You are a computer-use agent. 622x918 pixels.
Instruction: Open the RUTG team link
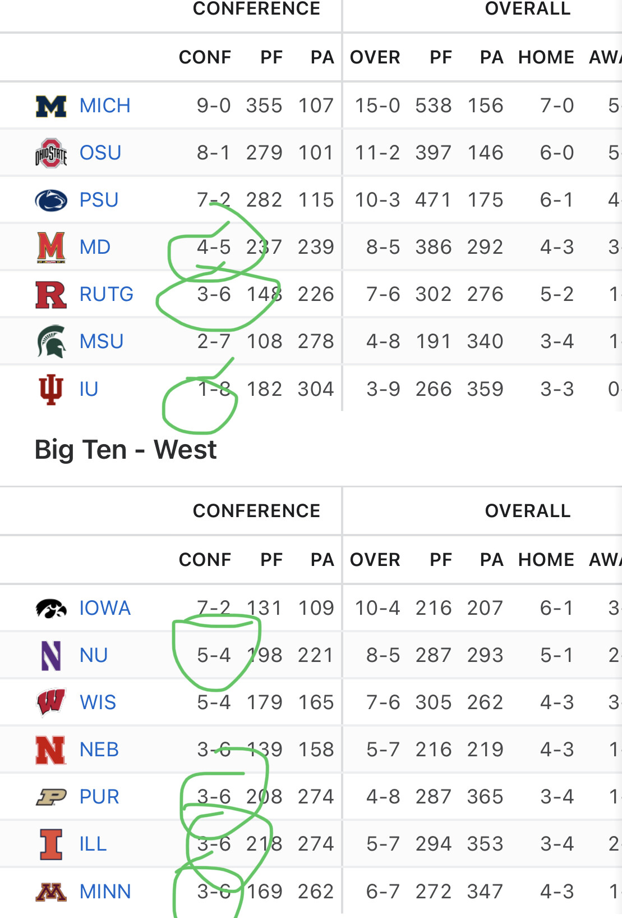click(107, 294)
